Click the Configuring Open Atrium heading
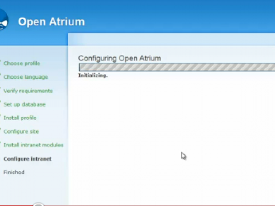Image resolution: width=275 pixels, height=206 pixels. (119, 58)
